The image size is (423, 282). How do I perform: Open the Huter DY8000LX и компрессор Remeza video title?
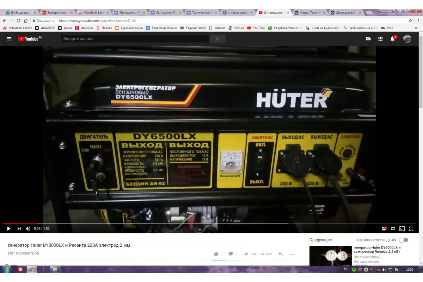click(x=377, y=250)
